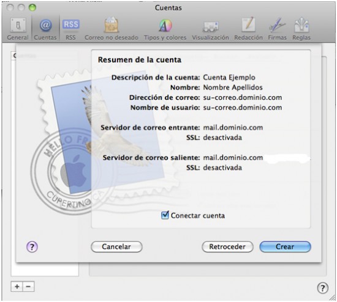Click the Crear button

(285, 247)
